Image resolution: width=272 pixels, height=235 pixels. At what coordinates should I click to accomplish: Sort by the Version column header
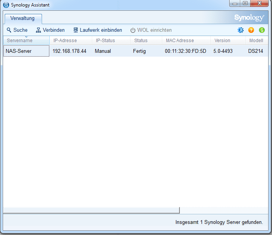coord(228,40)
